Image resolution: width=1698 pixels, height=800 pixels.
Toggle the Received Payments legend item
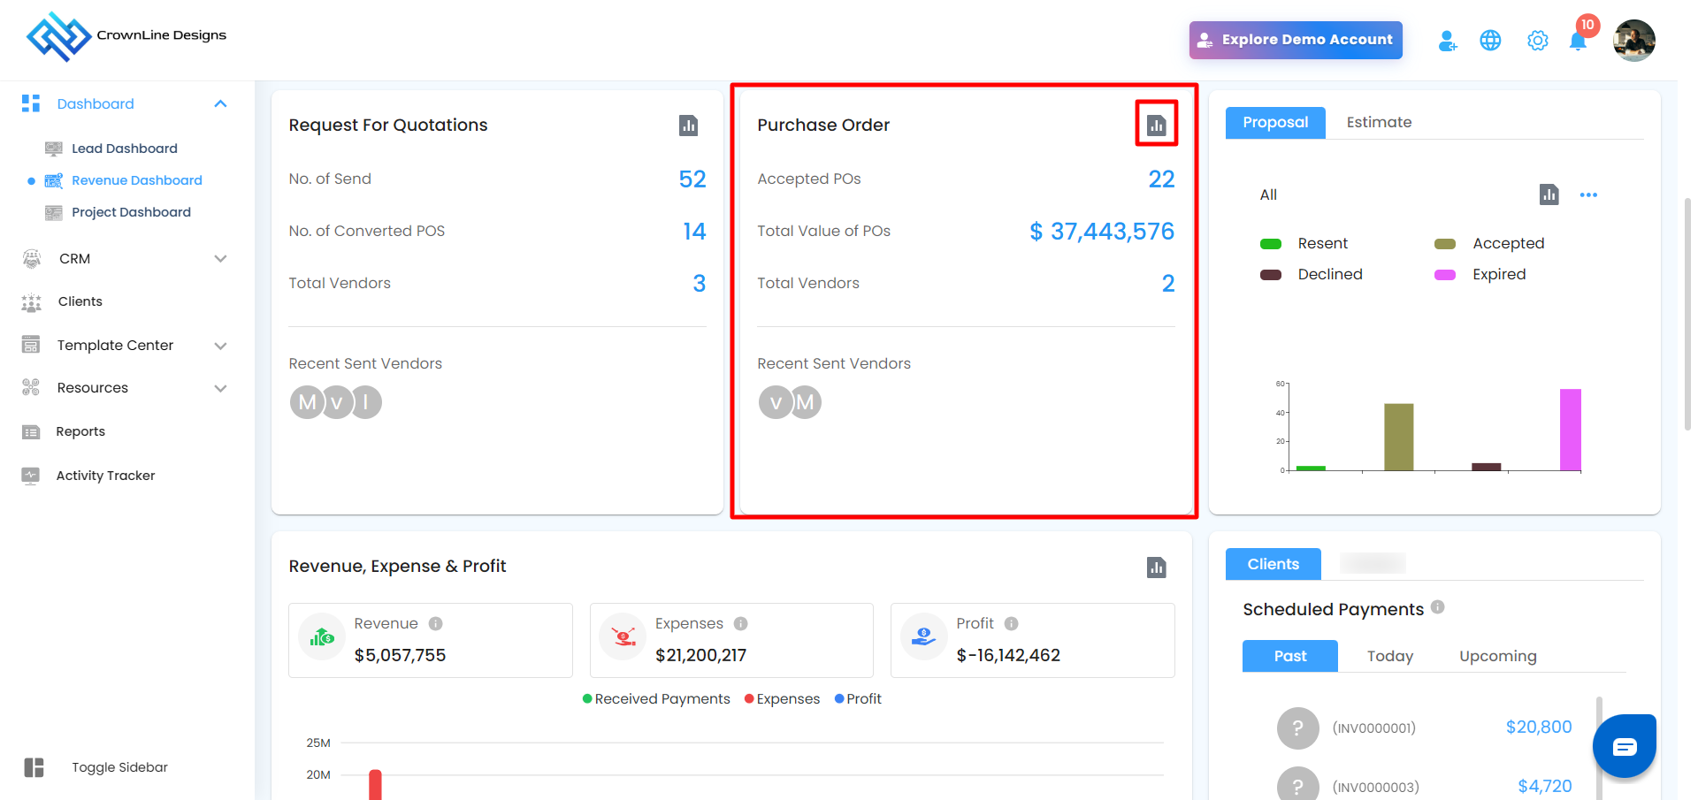[656, 699]
